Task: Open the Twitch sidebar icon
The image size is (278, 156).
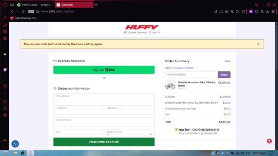Action: click(5, 70)
